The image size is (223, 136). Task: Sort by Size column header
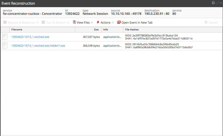pyautogui.click(x=96, y=29)
